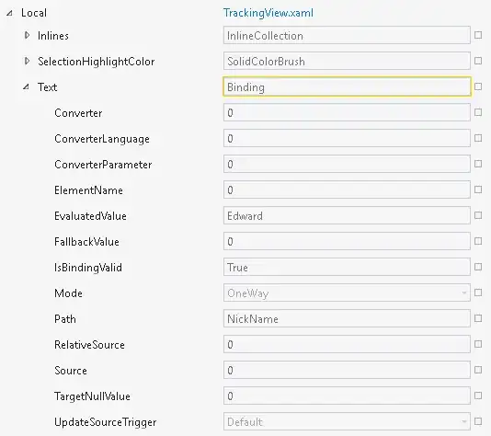This screenshot has height=436, width=491.
Task: Click the marker square beside ElementName
Action: click(x=478, y=189)
